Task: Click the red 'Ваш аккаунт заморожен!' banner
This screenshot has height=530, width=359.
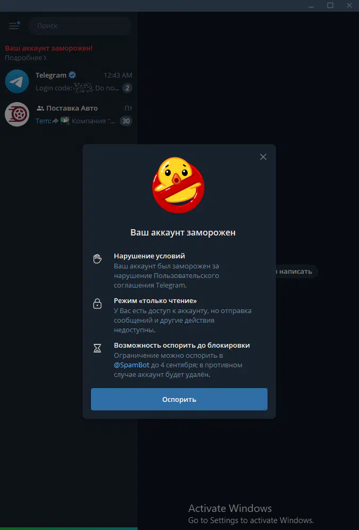Action: (x=49, y=48)
